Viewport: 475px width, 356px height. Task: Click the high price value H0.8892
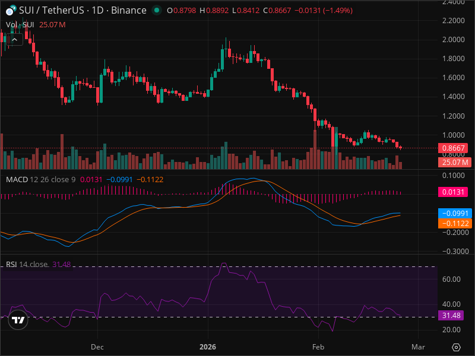point(214,11)
